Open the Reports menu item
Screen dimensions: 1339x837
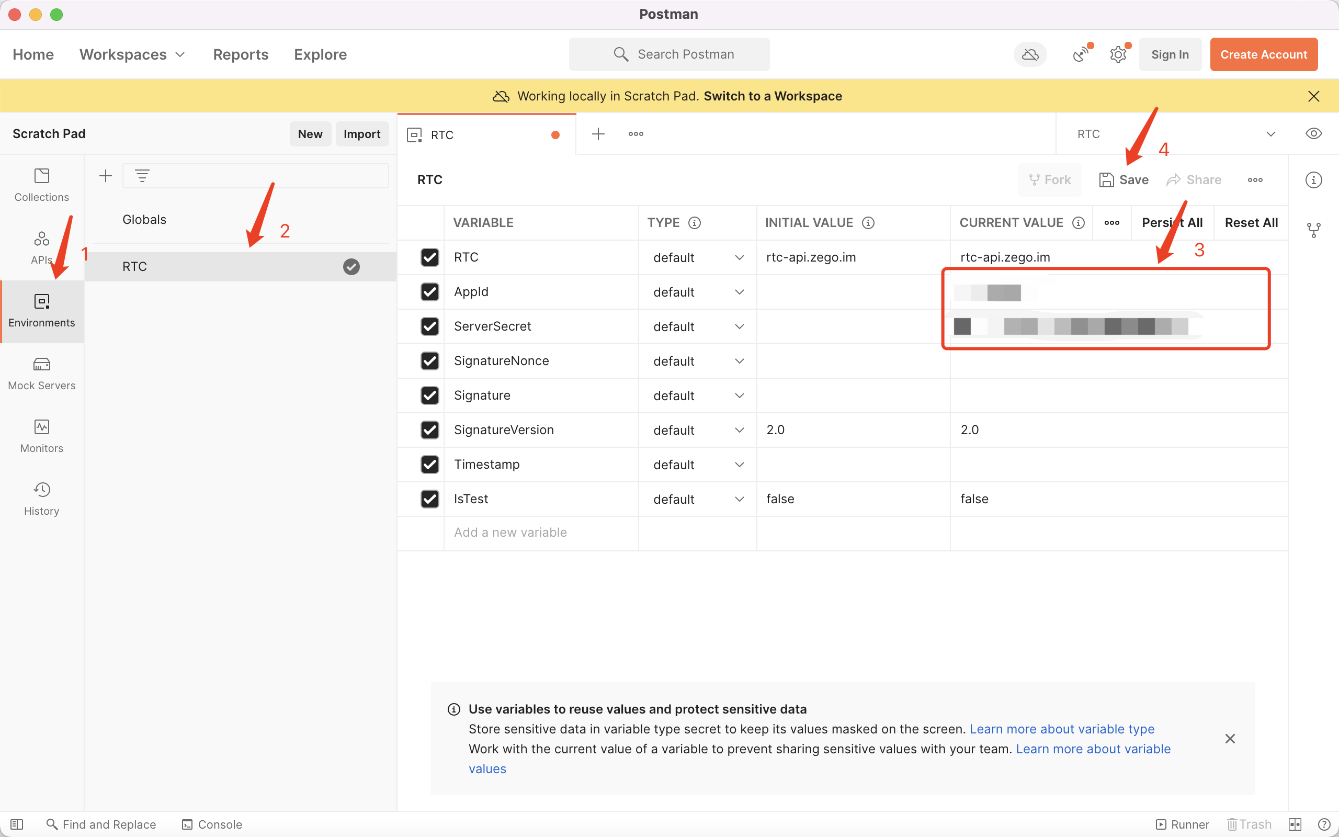(x=241, y=54)
